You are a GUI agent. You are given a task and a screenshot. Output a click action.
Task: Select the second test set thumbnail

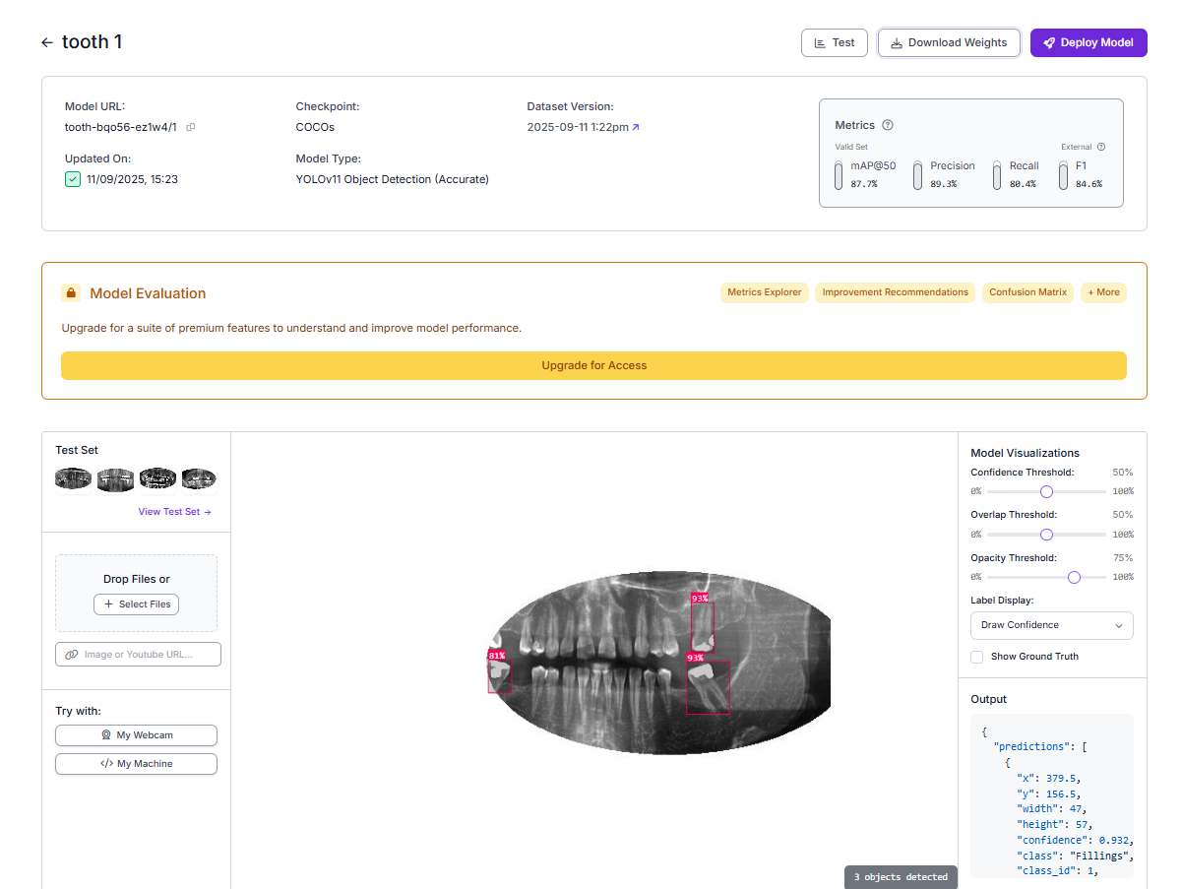tap(115, 478)
